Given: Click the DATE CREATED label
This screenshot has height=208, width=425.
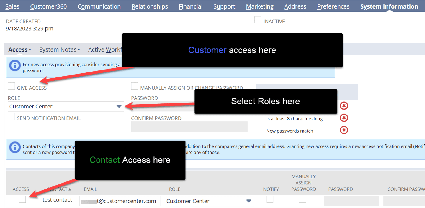Looking at the screenshot, I should click(x=23, y=22).
